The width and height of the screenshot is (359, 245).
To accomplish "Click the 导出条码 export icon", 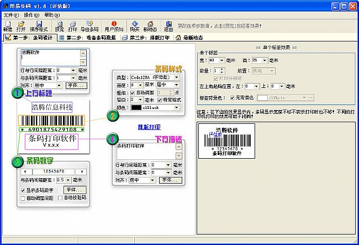I will coord(89,26).
